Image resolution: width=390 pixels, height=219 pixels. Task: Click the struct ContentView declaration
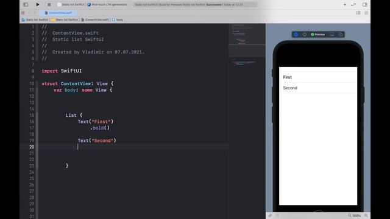click(77, 83)
